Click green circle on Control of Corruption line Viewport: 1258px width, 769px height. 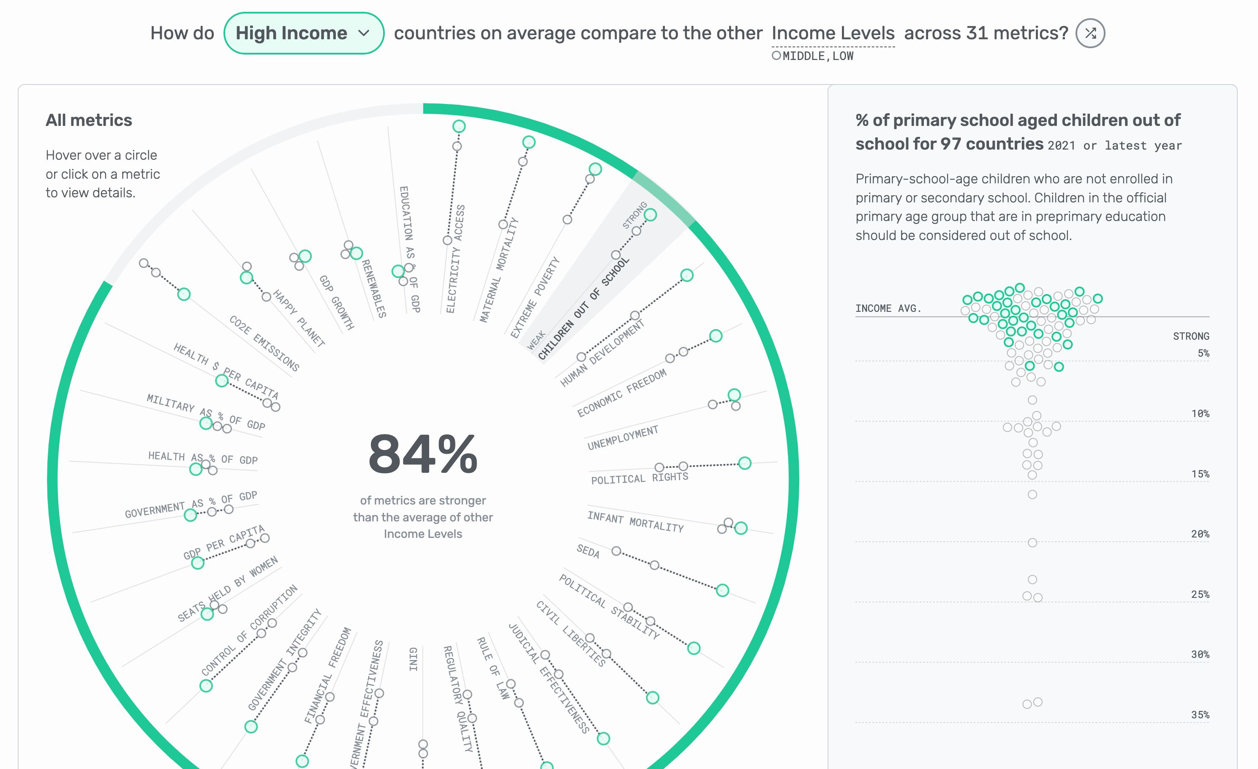[206, 685]
